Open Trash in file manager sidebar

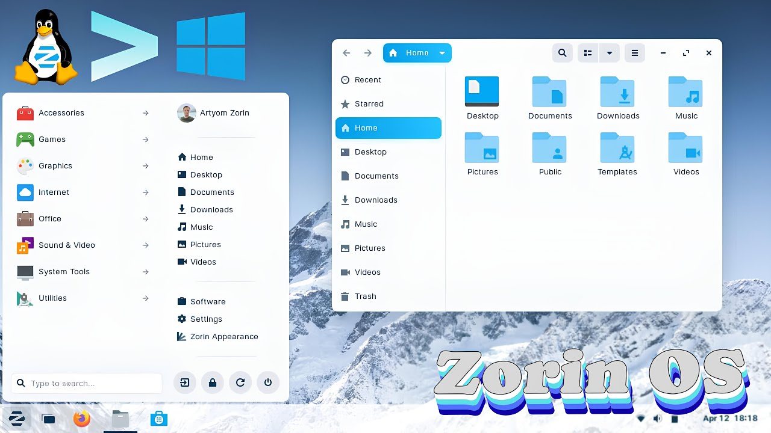(389, 296)
